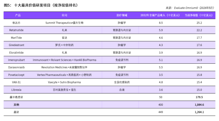The height and width of the screenshot is (121, 219).
Task: Click the top-ten NPV total 179.5
Action: pyautogui.click(x=199, y=97)
